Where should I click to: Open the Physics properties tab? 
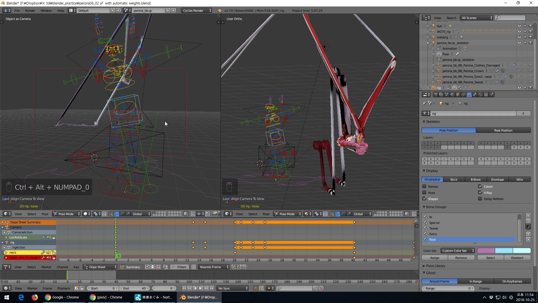coord(491,95)
